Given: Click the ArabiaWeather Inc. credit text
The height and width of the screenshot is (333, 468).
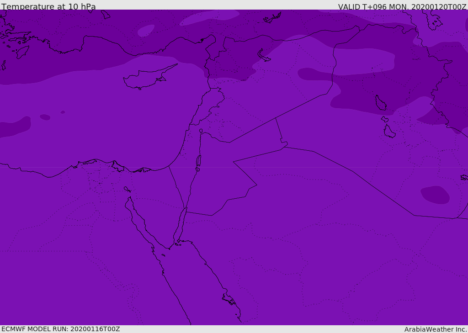Looking at the screenshot, I should pyautogui.click(x=435, y=329).
